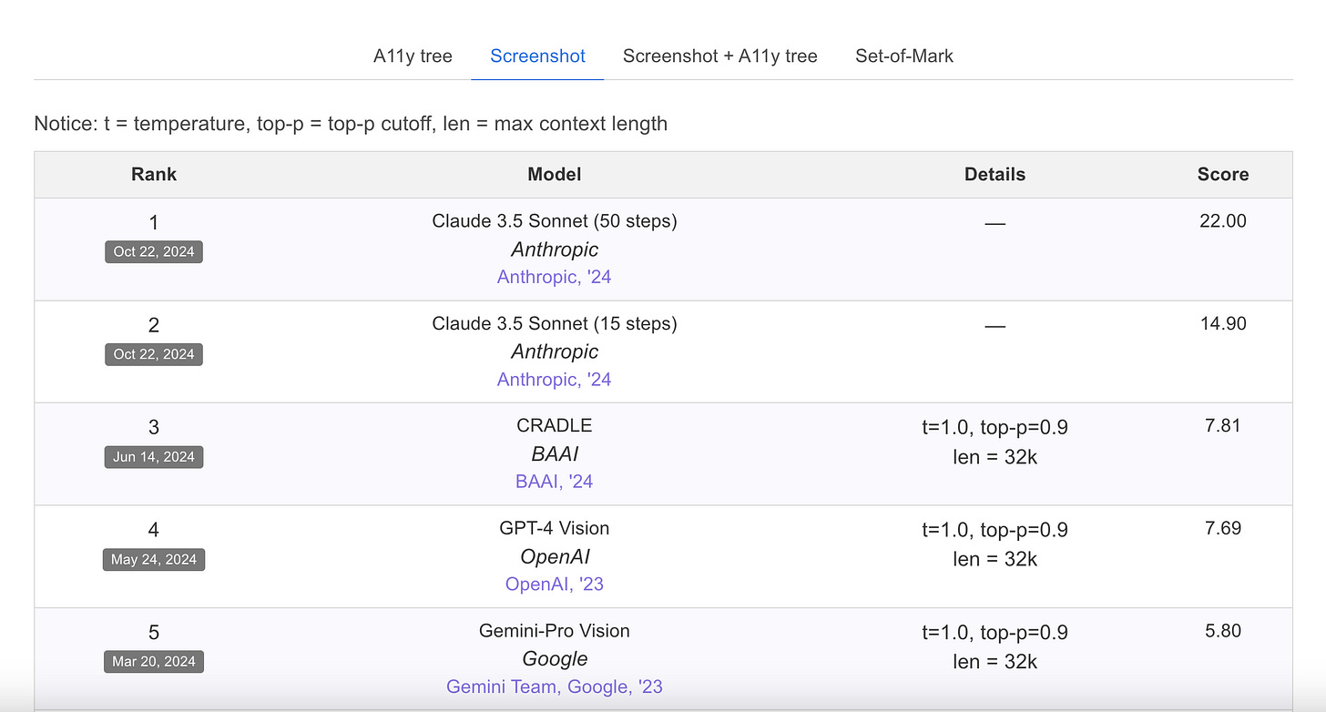
Task: Select the Claude 3.5 Sonnet (15 steps) model name
Action: [x=555, y=323]
